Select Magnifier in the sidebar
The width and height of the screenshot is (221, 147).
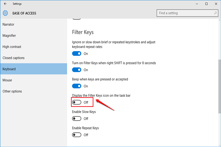click(10, 36)
